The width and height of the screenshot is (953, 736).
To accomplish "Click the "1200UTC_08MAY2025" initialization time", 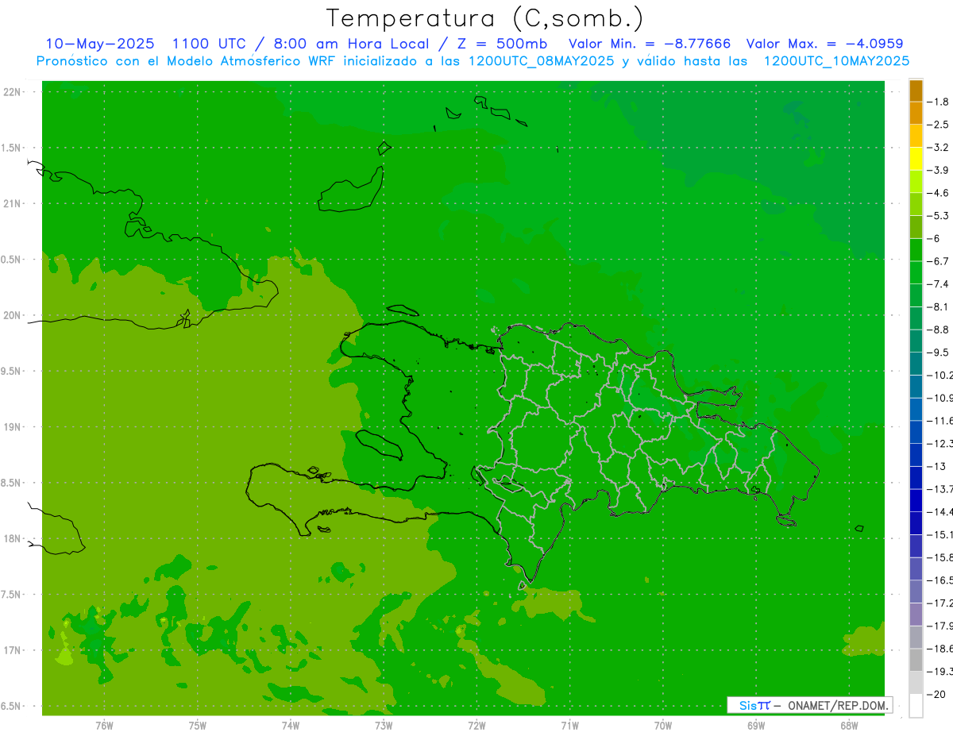I will (542, 61).
